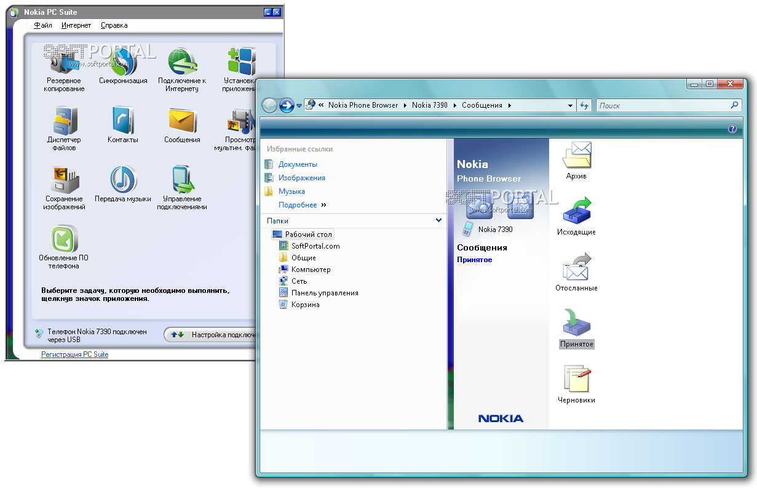Open the Черновики drafts folder

577,379
